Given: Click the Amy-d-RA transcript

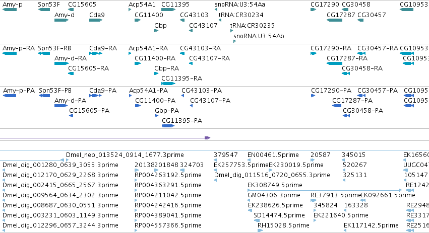Looking at the screenshot, I should [62, 63].
